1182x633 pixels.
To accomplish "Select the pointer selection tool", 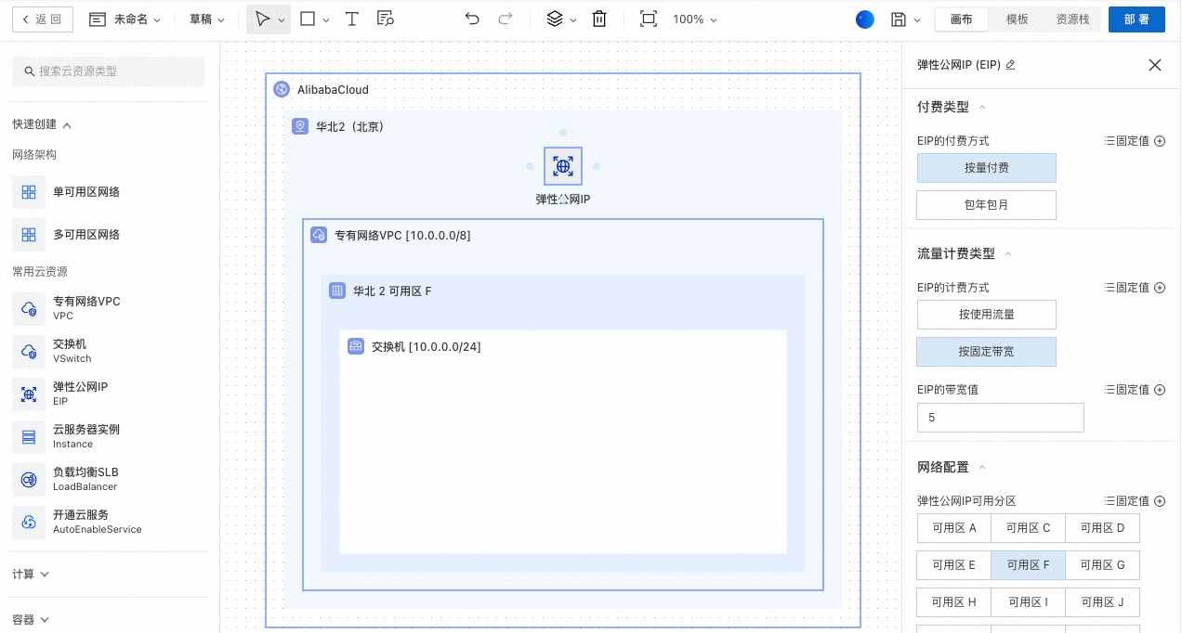I will click(263, 19).
